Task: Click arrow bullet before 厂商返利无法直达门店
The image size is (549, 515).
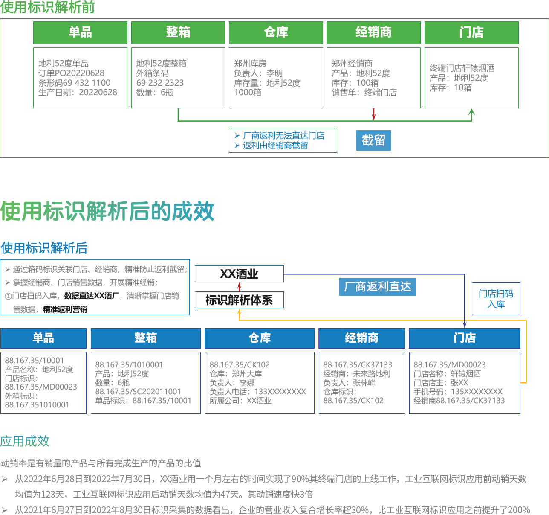Action: coord(237,135)
